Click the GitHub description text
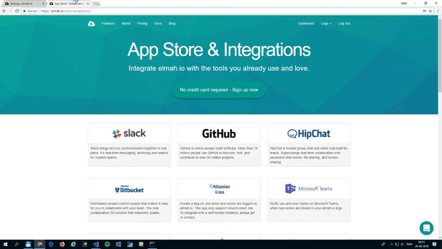This screenshot has width=442, height=249. (x=219, y=153)
